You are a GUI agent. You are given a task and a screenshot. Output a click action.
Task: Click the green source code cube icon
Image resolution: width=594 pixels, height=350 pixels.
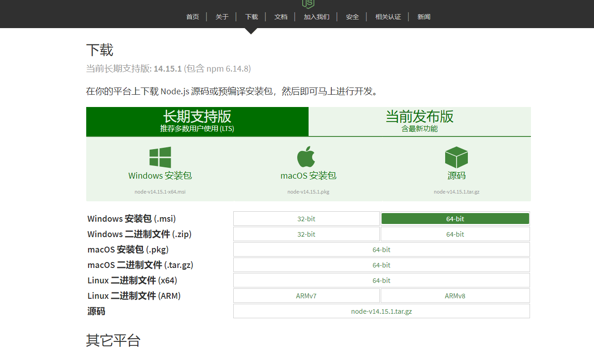[457, 157]
